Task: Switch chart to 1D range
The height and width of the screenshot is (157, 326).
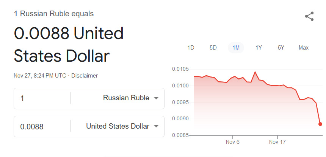Action: tap(191, 48)
